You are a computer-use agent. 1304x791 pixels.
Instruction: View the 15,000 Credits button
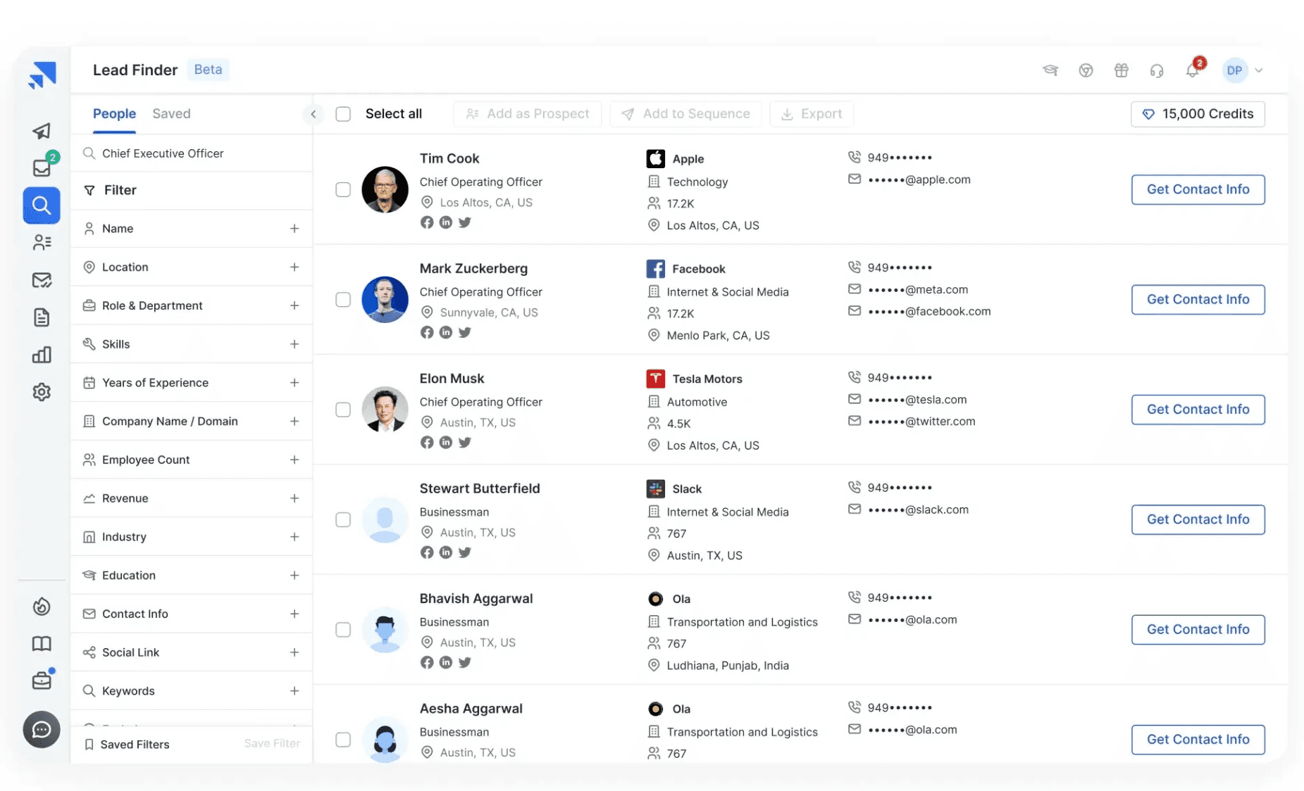click(1198, 114)
